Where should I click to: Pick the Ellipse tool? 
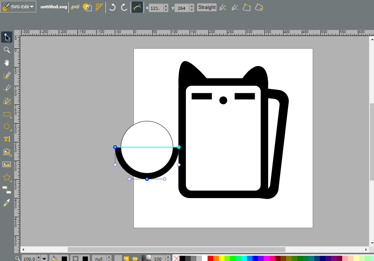pos(7,127)
